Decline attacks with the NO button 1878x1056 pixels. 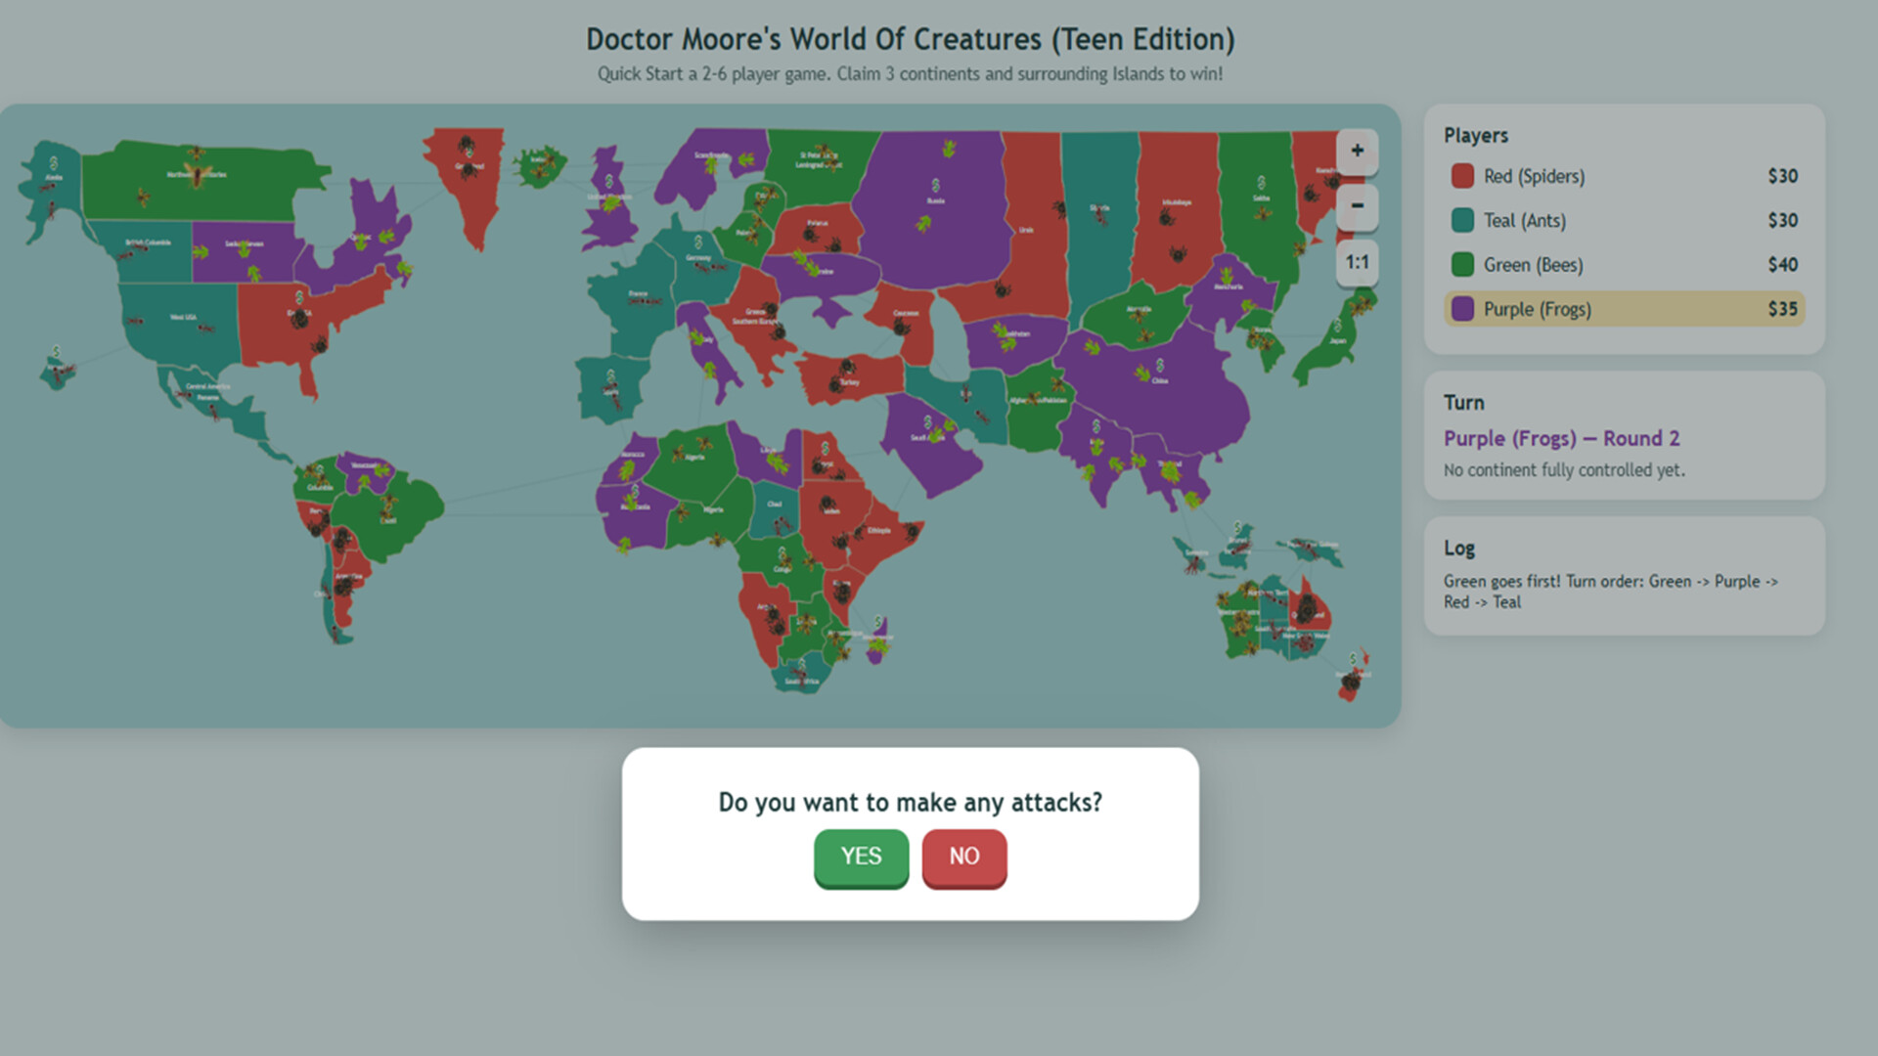click(963, 857)
